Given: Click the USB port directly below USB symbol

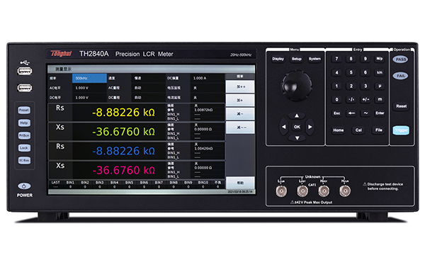Looking at the screenshot, I should point(25,72).
